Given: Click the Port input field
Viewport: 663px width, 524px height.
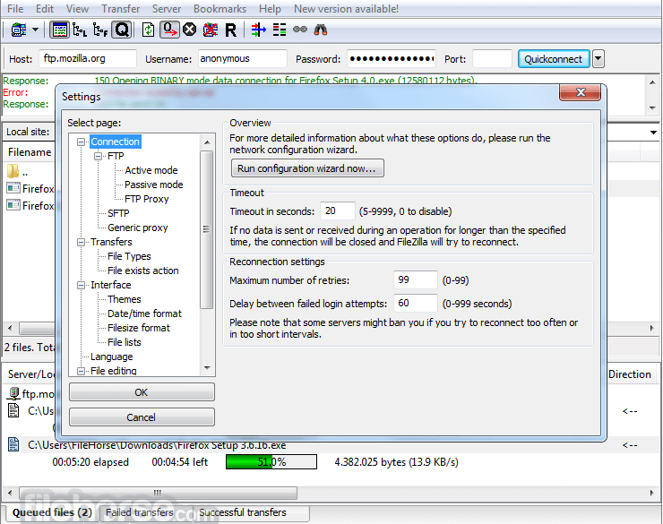Looking at the screenshot, I should coord(492,59).
